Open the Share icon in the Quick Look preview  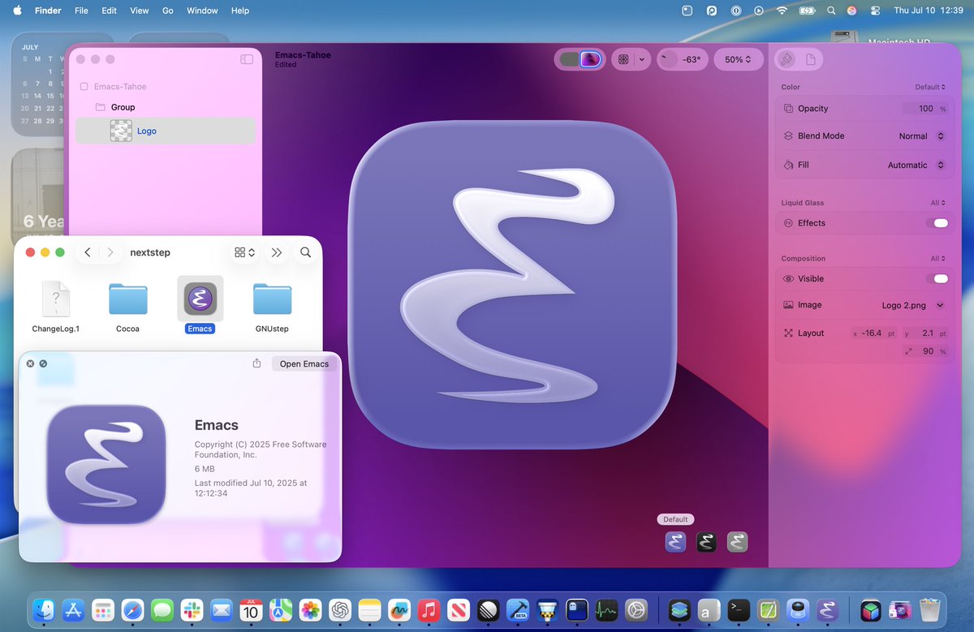(x=256, y=363)
